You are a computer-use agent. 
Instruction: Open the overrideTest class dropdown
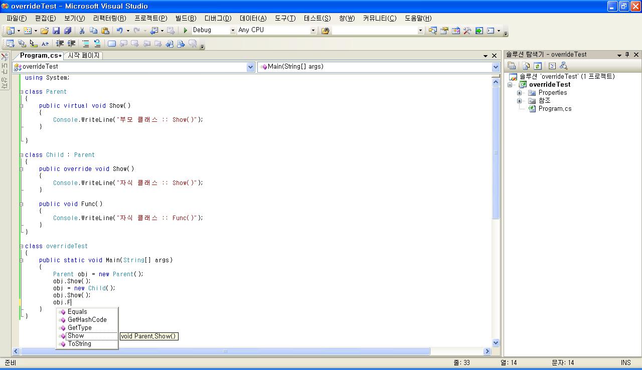coord(251,67)
